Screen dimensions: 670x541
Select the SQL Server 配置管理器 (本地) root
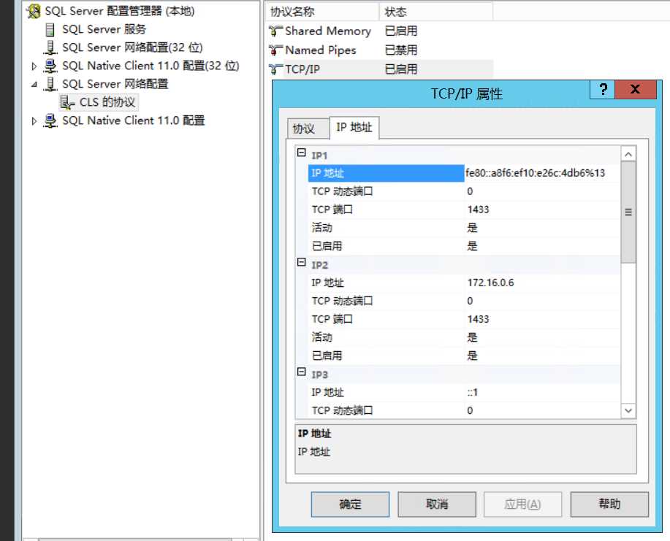click(120, 11)
